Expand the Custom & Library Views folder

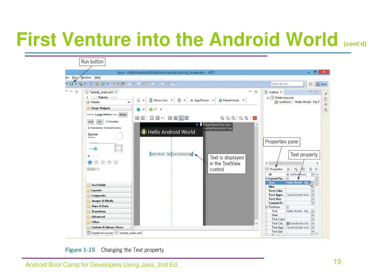pyautogui.click(x=109, y=227)
